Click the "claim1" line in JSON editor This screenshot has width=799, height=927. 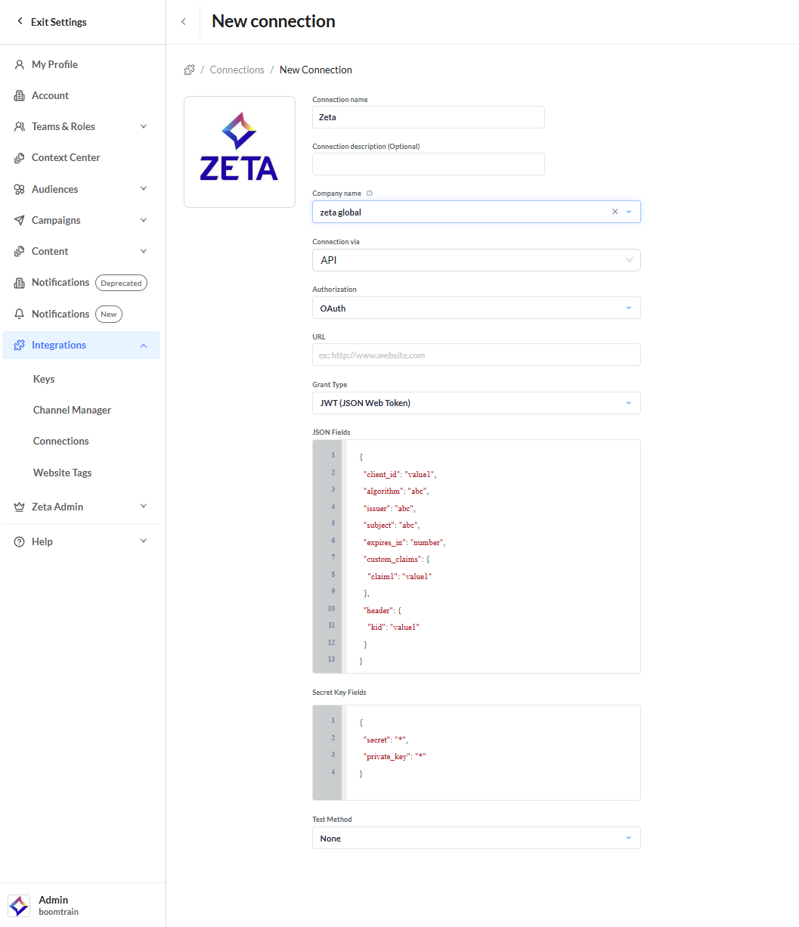(x=399, y=576)
